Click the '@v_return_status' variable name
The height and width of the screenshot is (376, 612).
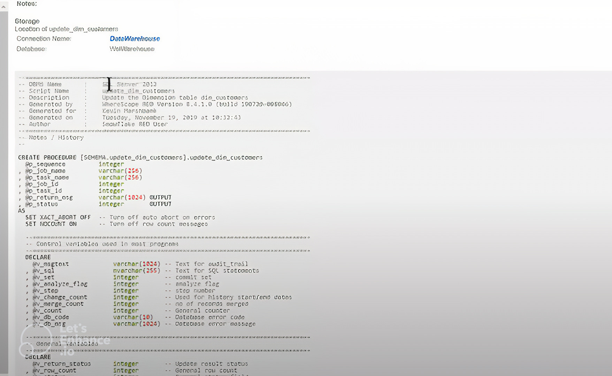click(62, 364)
